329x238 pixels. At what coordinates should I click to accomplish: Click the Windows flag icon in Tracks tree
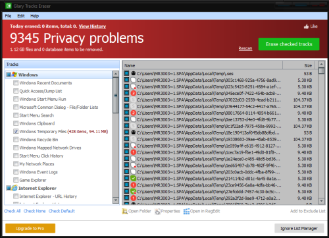(14, 74)
